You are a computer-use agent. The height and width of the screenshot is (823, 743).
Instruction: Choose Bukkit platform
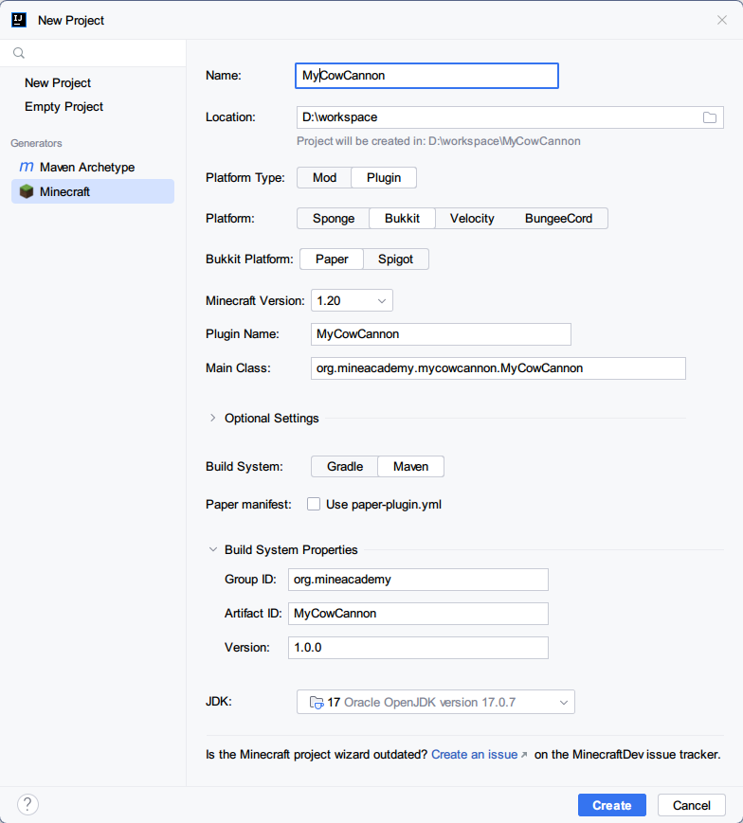[402, 219]
